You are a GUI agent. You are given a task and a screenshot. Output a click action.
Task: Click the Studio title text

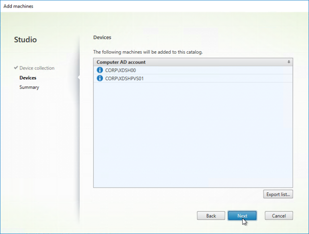click(25, 40)
